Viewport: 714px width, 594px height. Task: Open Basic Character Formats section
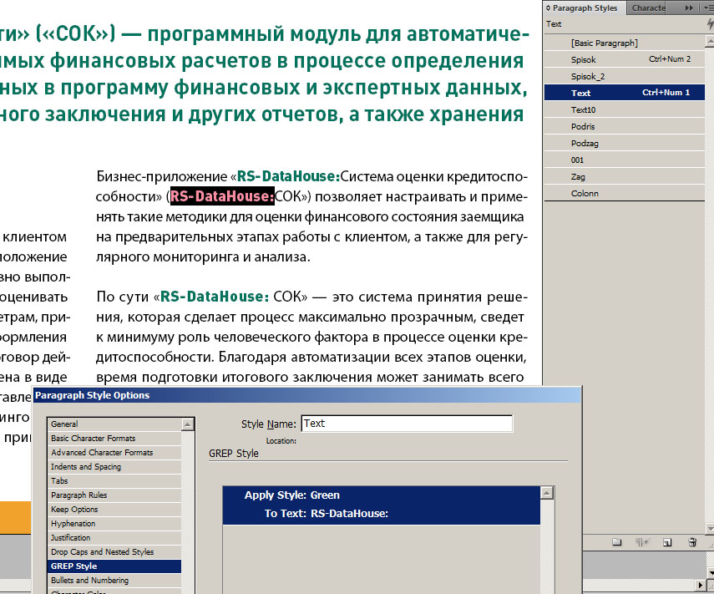point(114,439)
